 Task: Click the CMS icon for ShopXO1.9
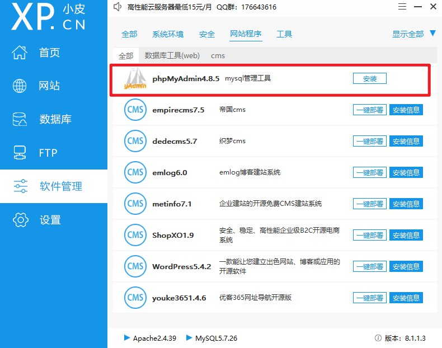pyautogui.click(x=135, y=235)
